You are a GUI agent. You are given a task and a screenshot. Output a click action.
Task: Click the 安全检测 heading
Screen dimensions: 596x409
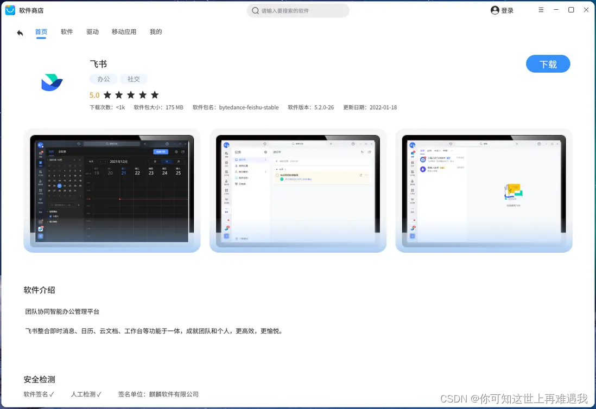tap(39, 379)
